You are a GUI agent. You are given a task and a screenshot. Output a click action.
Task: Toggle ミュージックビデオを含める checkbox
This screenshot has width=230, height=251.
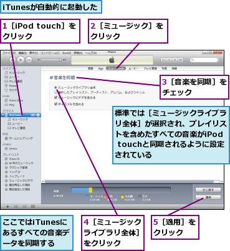pyautogui.click(x=55, y=97)
